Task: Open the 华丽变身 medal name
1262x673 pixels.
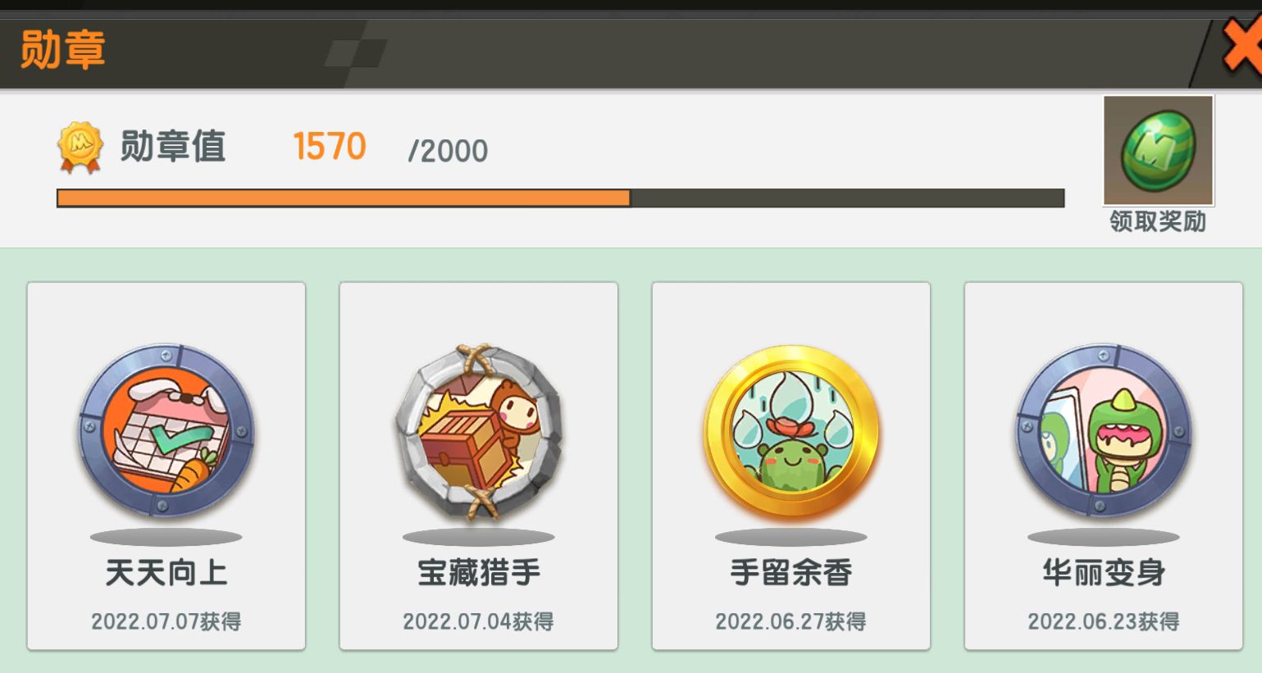Action: tap(1104, 572)
